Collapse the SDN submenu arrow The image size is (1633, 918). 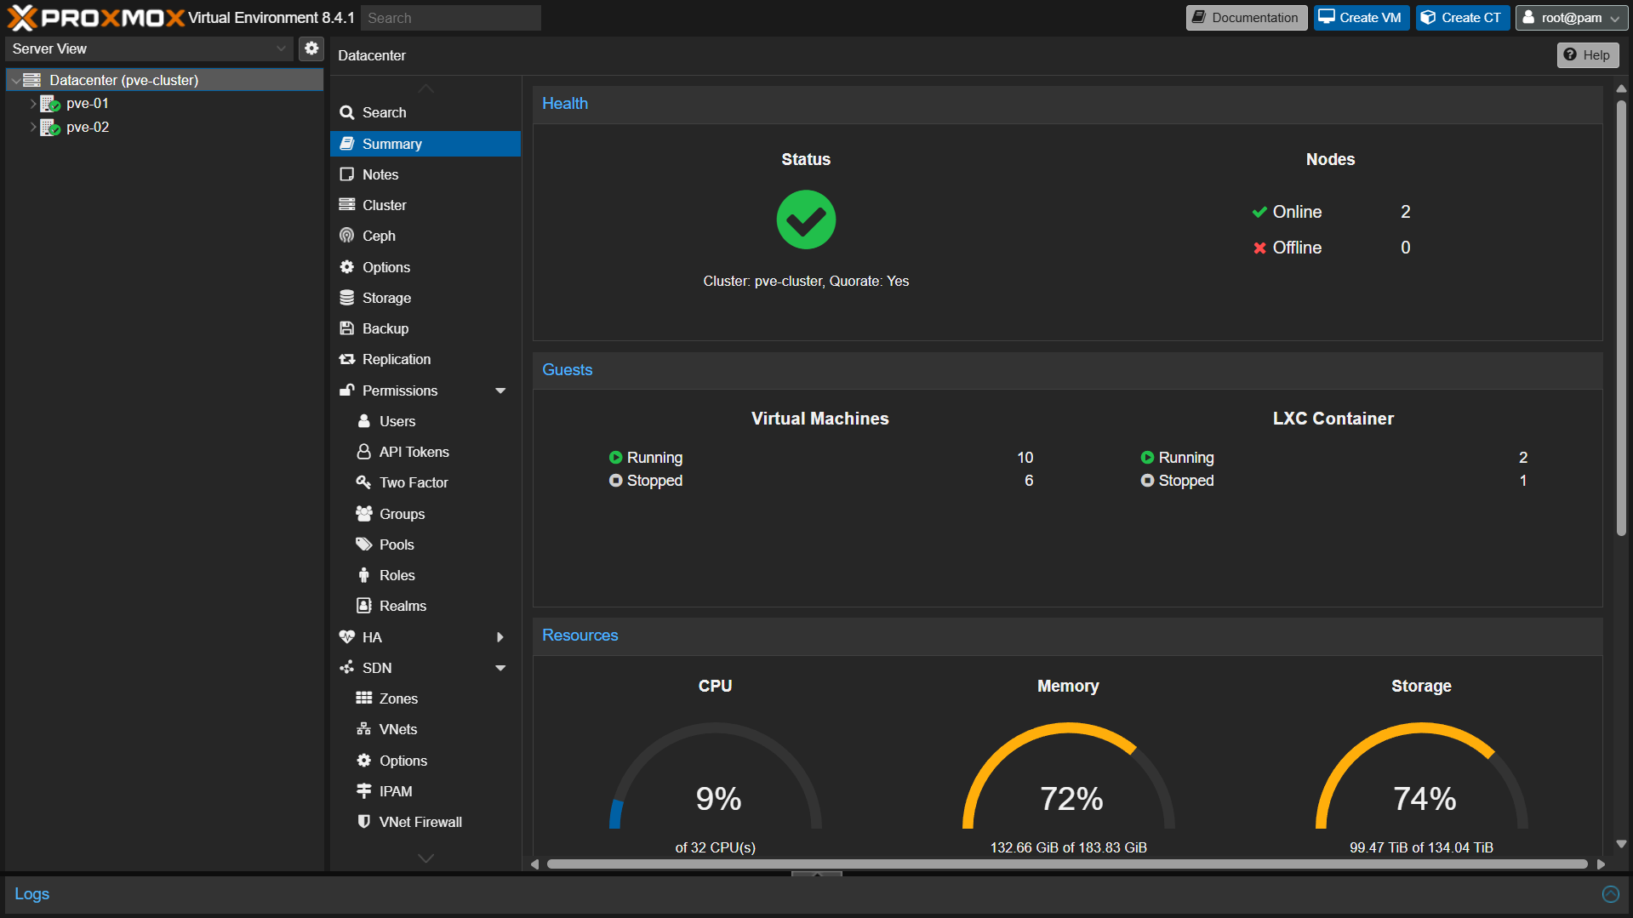point(500,668)
